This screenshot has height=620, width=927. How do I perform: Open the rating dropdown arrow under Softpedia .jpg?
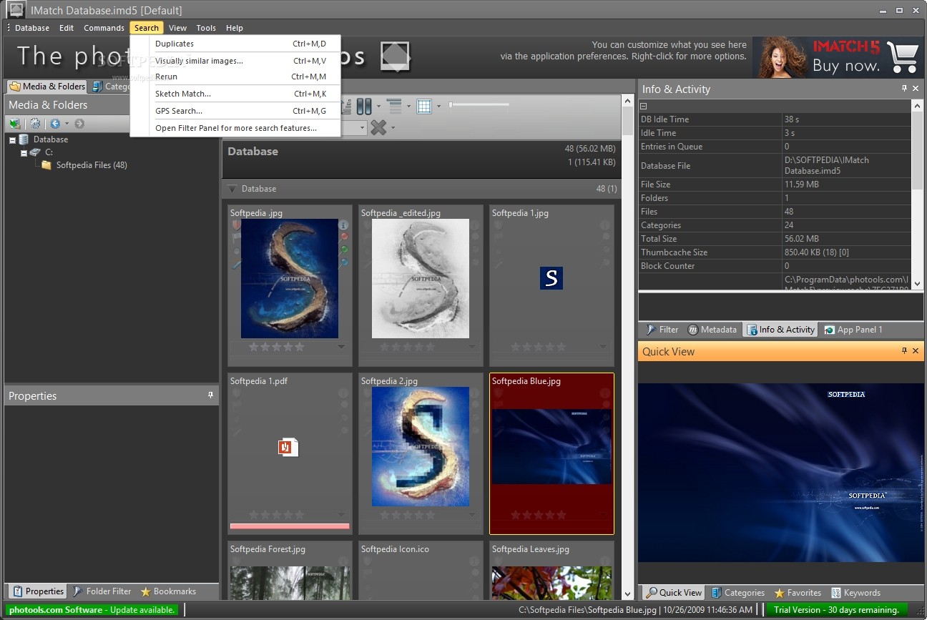point(341,347)
